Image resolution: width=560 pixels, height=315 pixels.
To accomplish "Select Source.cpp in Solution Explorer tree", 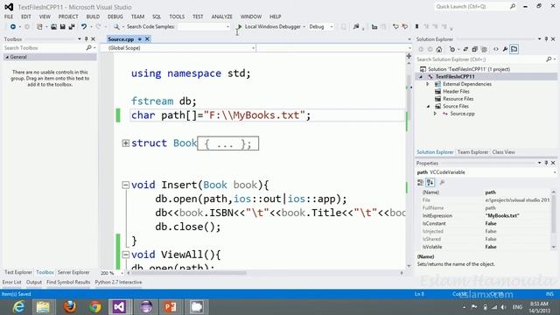I will (462, 114).
